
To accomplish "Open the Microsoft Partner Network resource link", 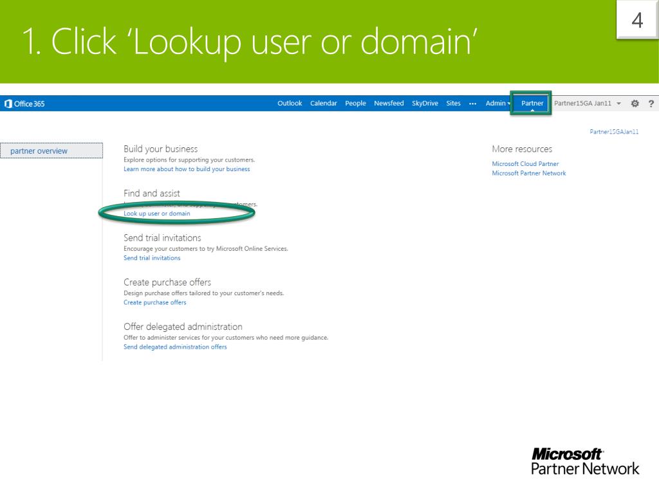I will [x=529, y=173].
